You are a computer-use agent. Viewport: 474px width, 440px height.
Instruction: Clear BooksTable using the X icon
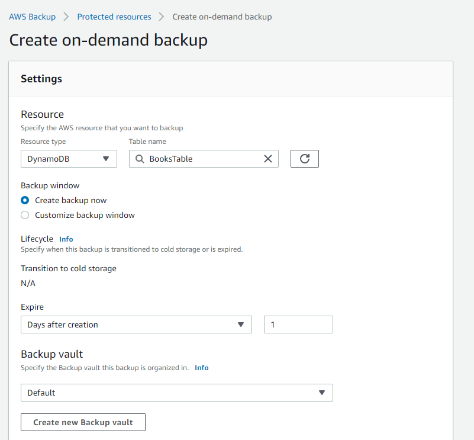pyautogui.click(x=268, y=158)
